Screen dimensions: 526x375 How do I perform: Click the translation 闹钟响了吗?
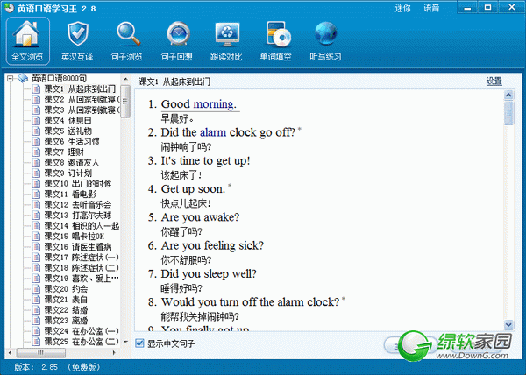tap(186, 146)
